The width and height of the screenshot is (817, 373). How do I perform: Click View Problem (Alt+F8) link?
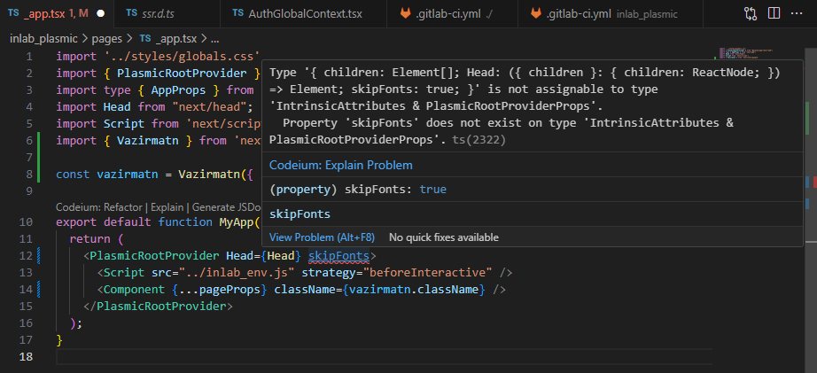tap(322, 237)
